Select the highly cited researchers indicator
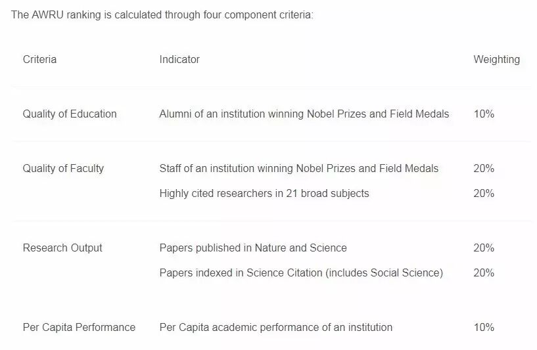 (x=264, y=194)
